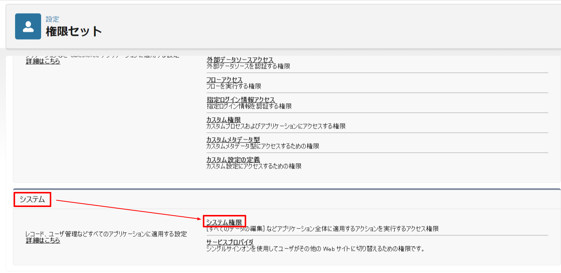561x273 pixels.
Task: Open 指定ログイン情報アクセス link
Action: point(241,100)
